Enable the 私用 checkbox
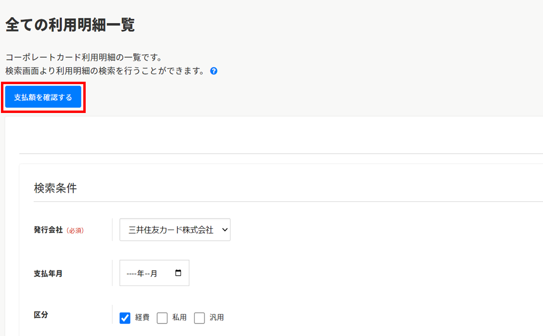The image size is (543, 336). coord(162,318)
